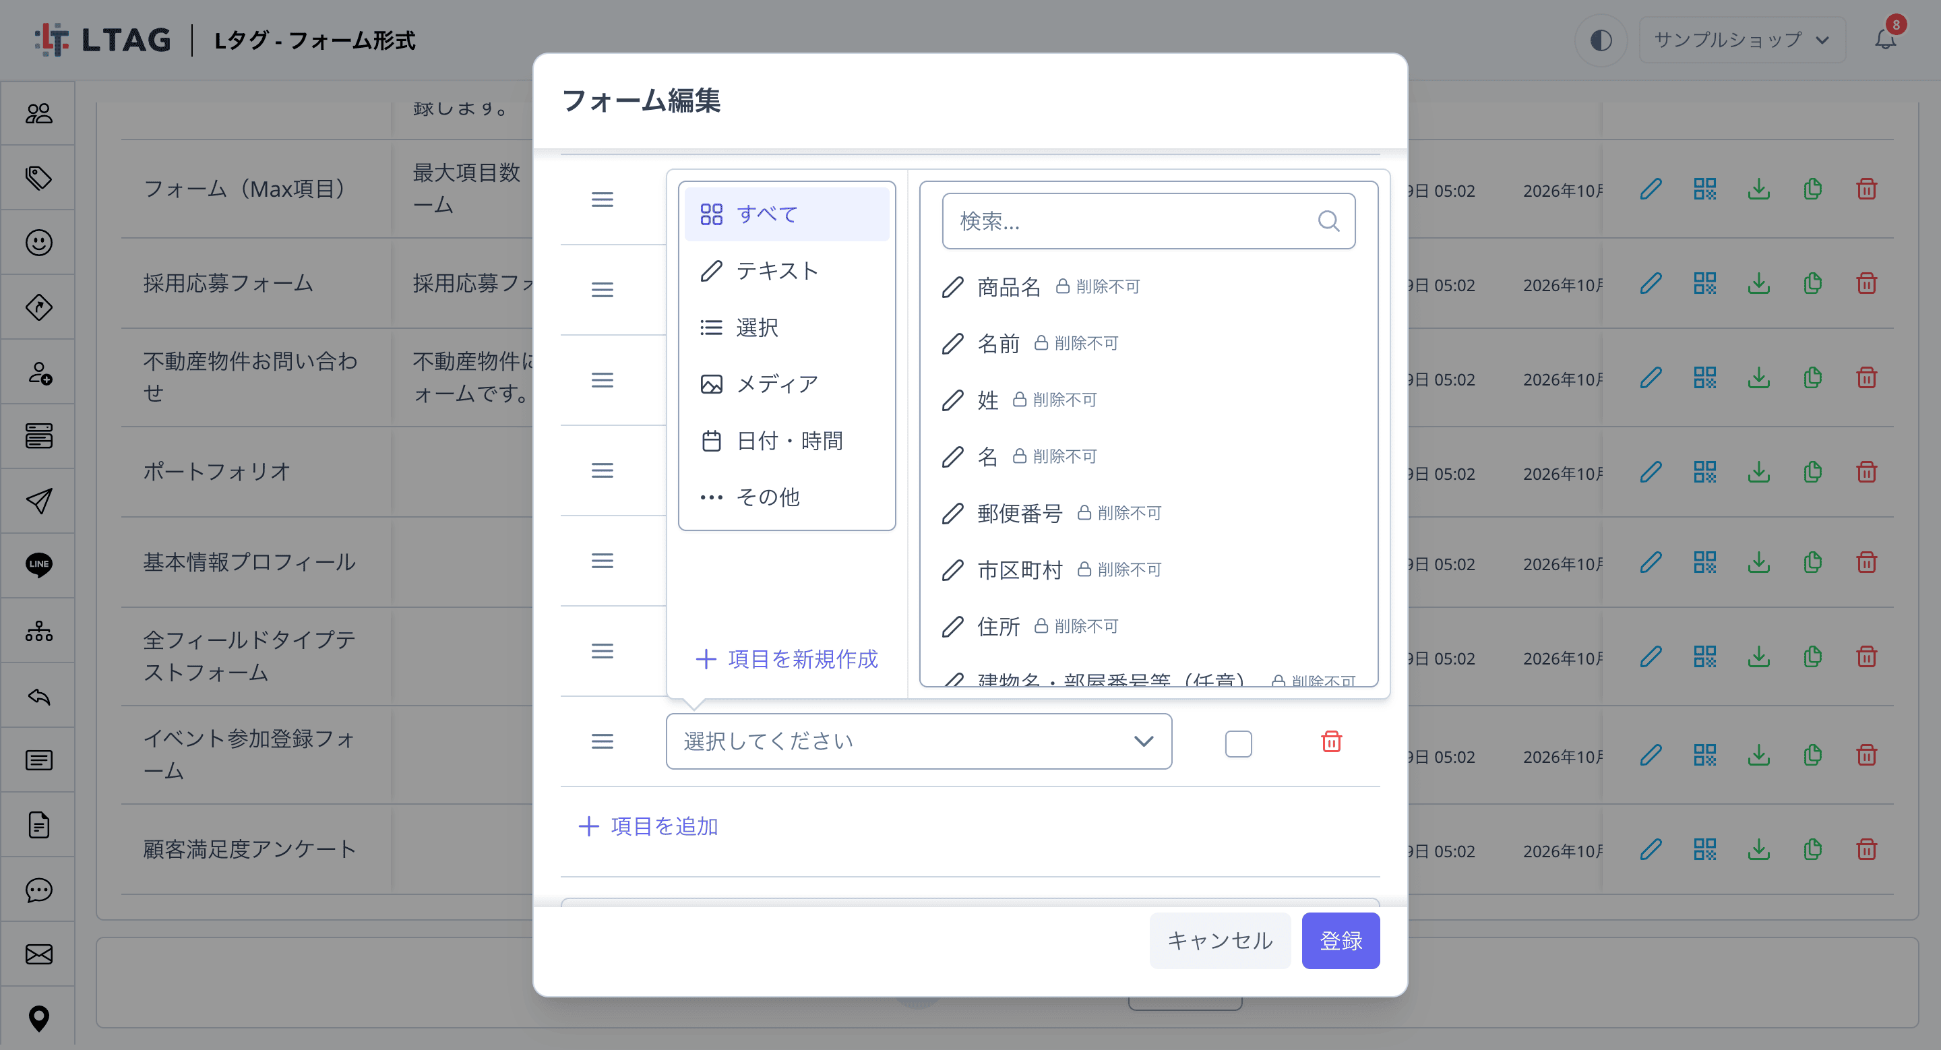Open the envelope mail sidebar icon
Viewport: 1941px width, 1050px height.
click(x=38, y=954)
